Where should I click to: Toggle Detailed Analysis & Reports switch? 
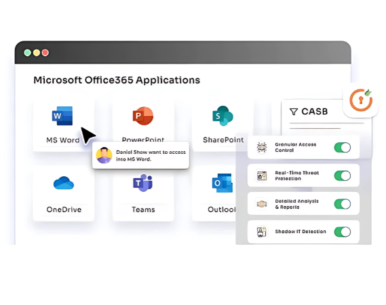point(343,204)
